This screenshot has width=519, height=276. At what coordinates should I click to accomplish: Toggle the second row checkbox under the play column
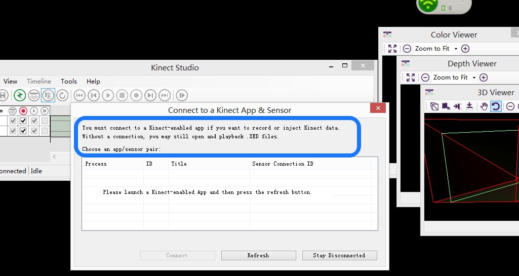pyautogui.click(x=34, y=131)
